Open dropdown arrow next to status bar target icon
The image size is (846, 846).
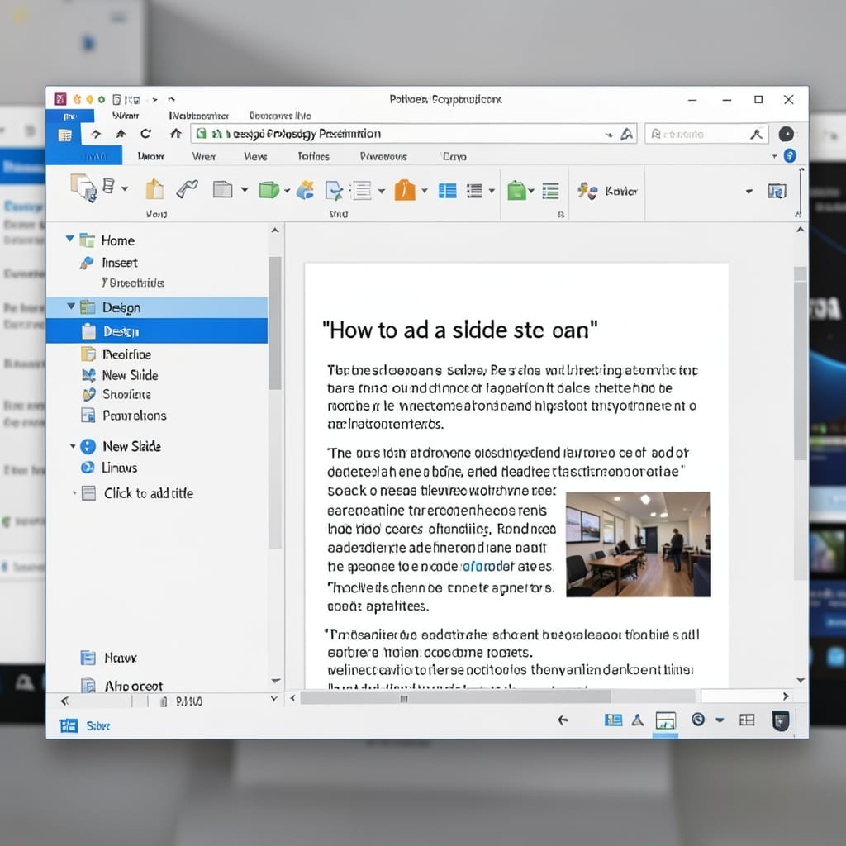point(720,720)
